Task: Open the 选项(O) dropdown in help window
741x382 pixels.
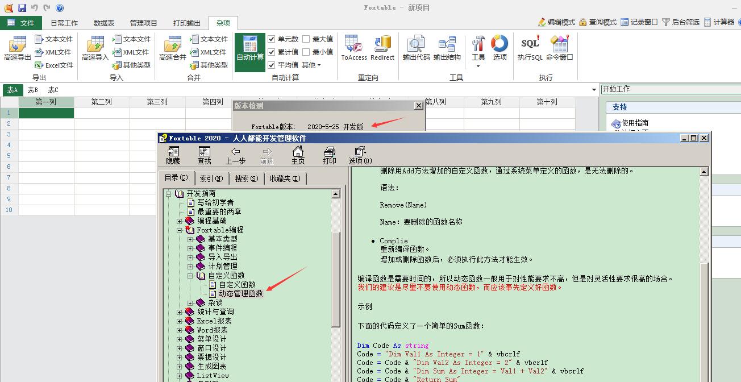Action: click(x=360, y=156)
